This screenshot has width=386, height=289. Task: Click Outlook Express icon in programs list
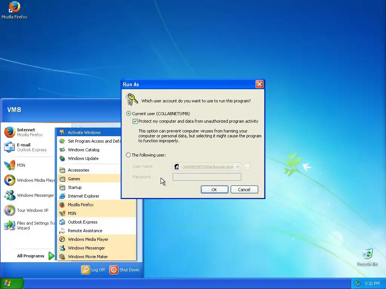coord(62,222)
